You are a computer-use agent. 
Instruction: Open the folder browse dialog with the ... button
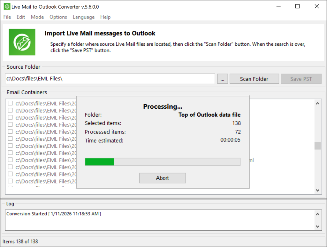(223, 79)
